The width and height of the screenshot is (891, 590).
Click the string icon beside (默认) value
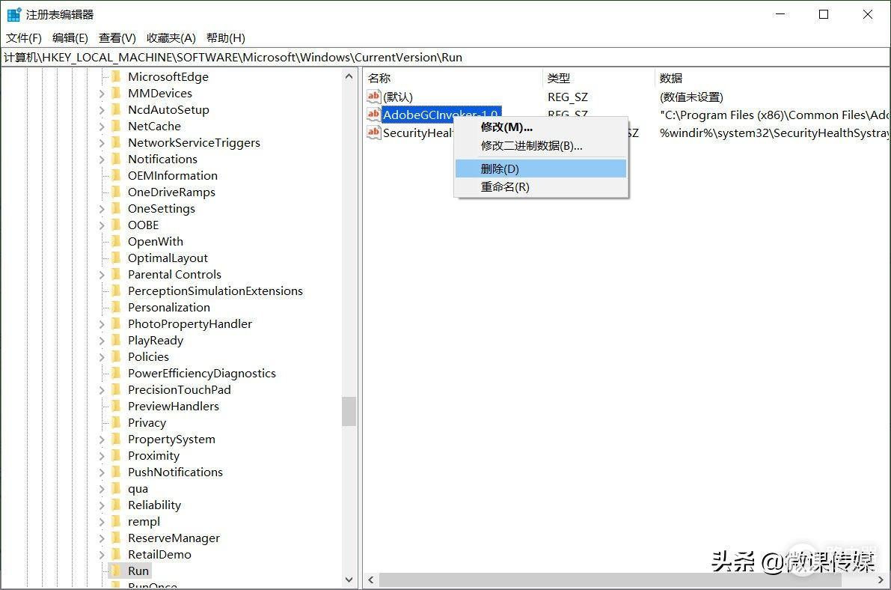374,97
